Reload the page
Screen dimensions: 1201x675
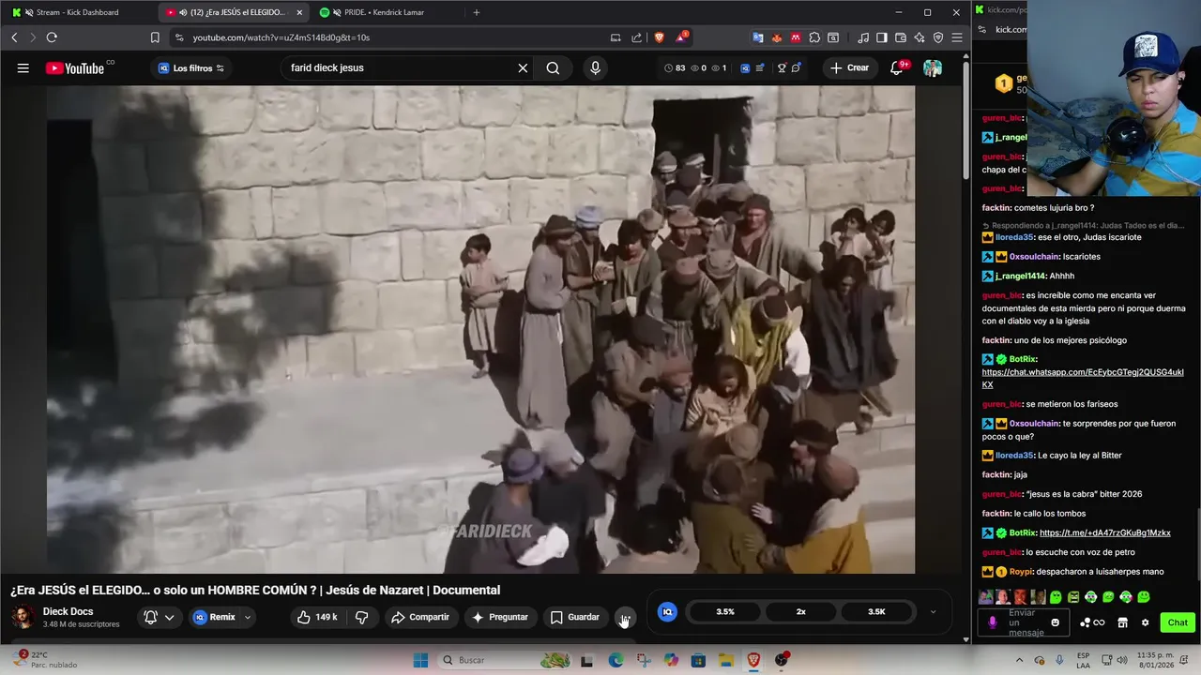point(52,37)
